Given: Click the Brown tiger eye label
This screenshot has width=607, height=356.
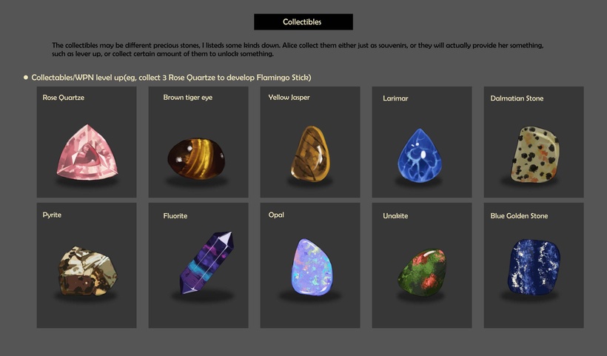Looking at the screenshot, I should pos(188,98).
